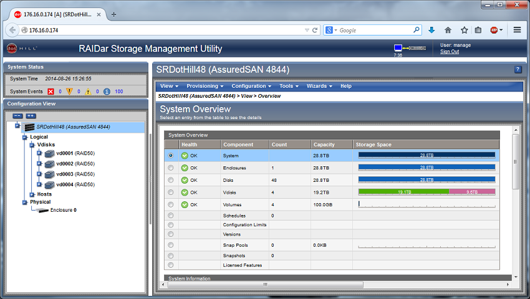The image size is (530, 299).
Task: Open the blue help question icon
Action: 518,69
